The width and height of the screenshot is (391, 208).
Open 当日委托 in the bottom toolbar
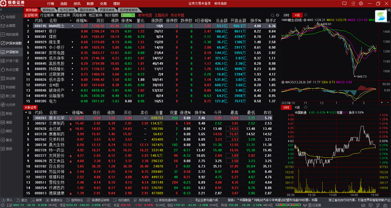point(121,200)
